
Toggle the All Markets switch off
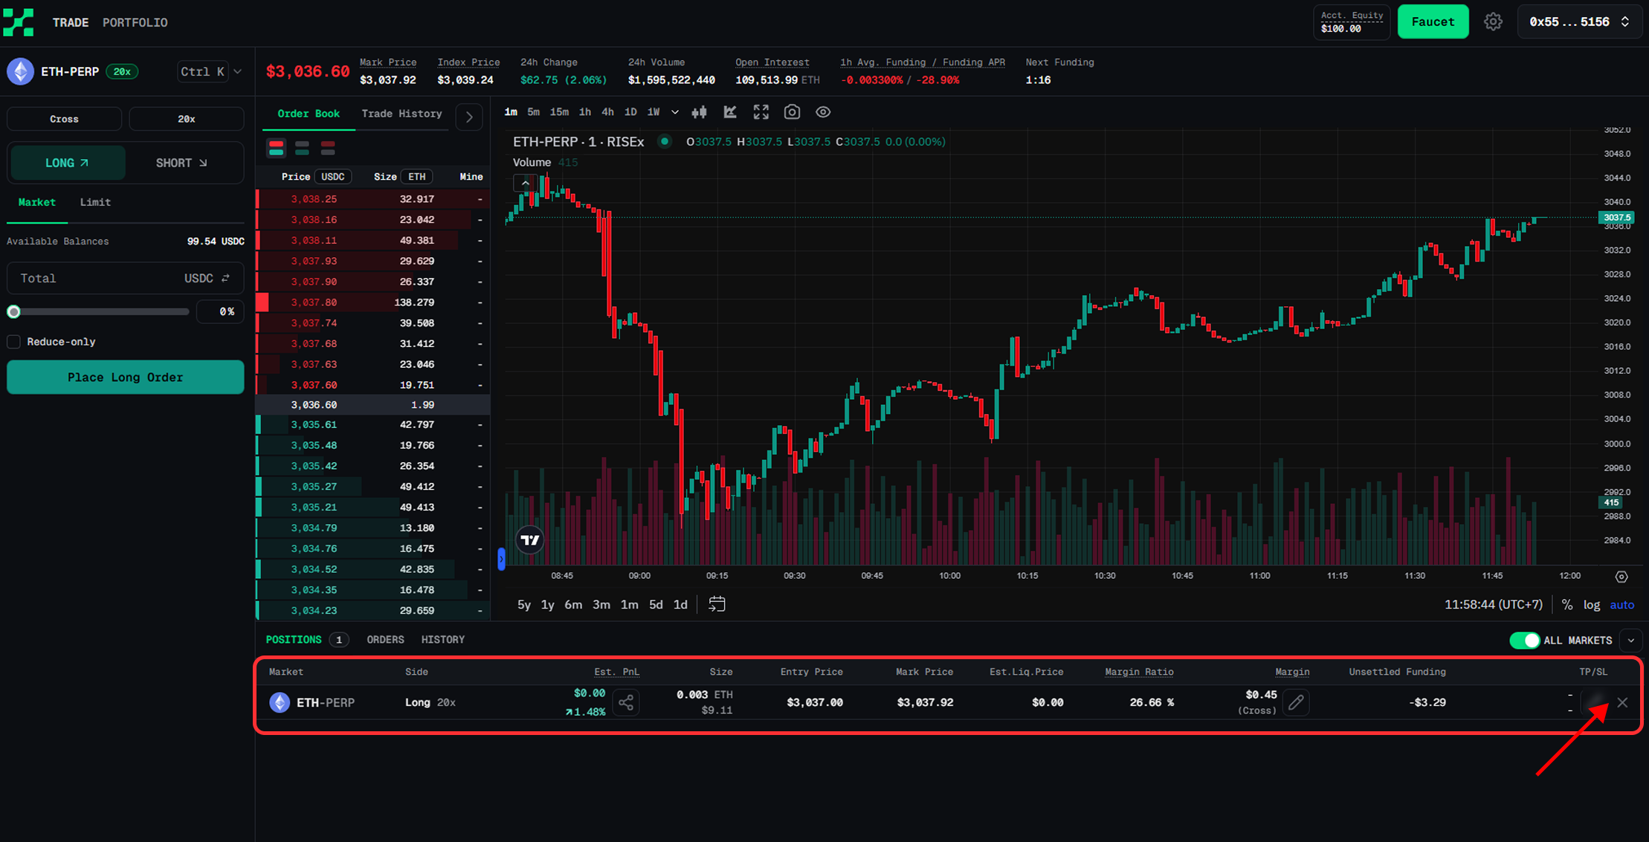tap(1524, 641)
